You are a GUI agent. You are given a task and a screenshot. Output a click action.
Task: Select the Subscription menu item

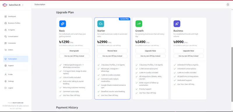point(16,59)
